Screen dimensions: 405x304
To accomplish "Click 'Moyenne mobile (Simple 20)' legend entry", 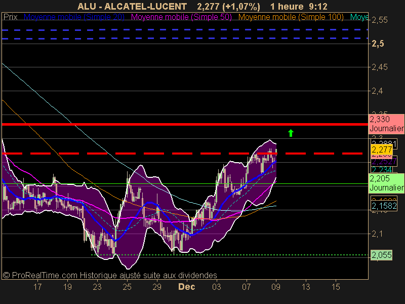I will pos(74,17).
